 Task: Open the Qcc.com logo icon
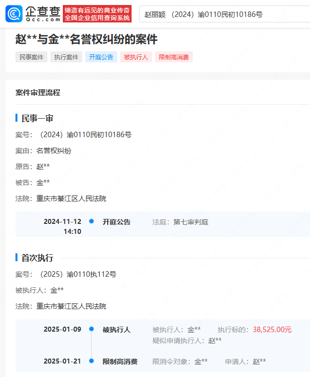tap(14, 13)
